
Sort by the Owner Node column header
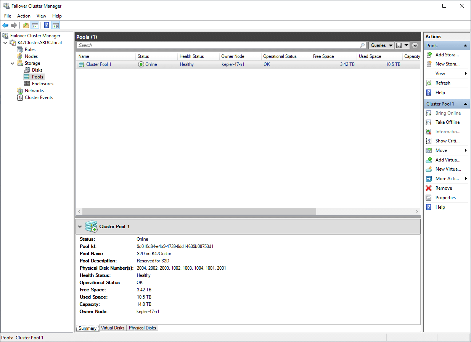pos(240,56)
